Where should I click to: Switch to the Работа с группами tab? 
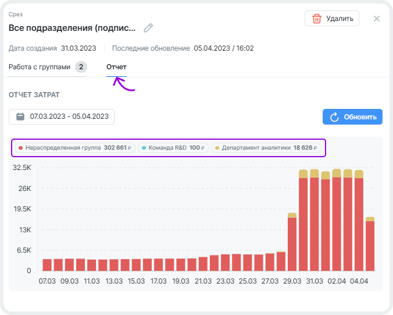click(x=40, y=67)
